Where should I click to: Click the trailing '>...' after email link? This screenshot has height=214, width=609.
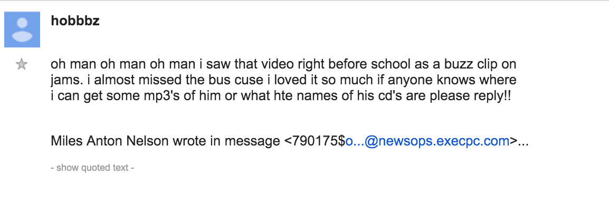pos(519,141)
